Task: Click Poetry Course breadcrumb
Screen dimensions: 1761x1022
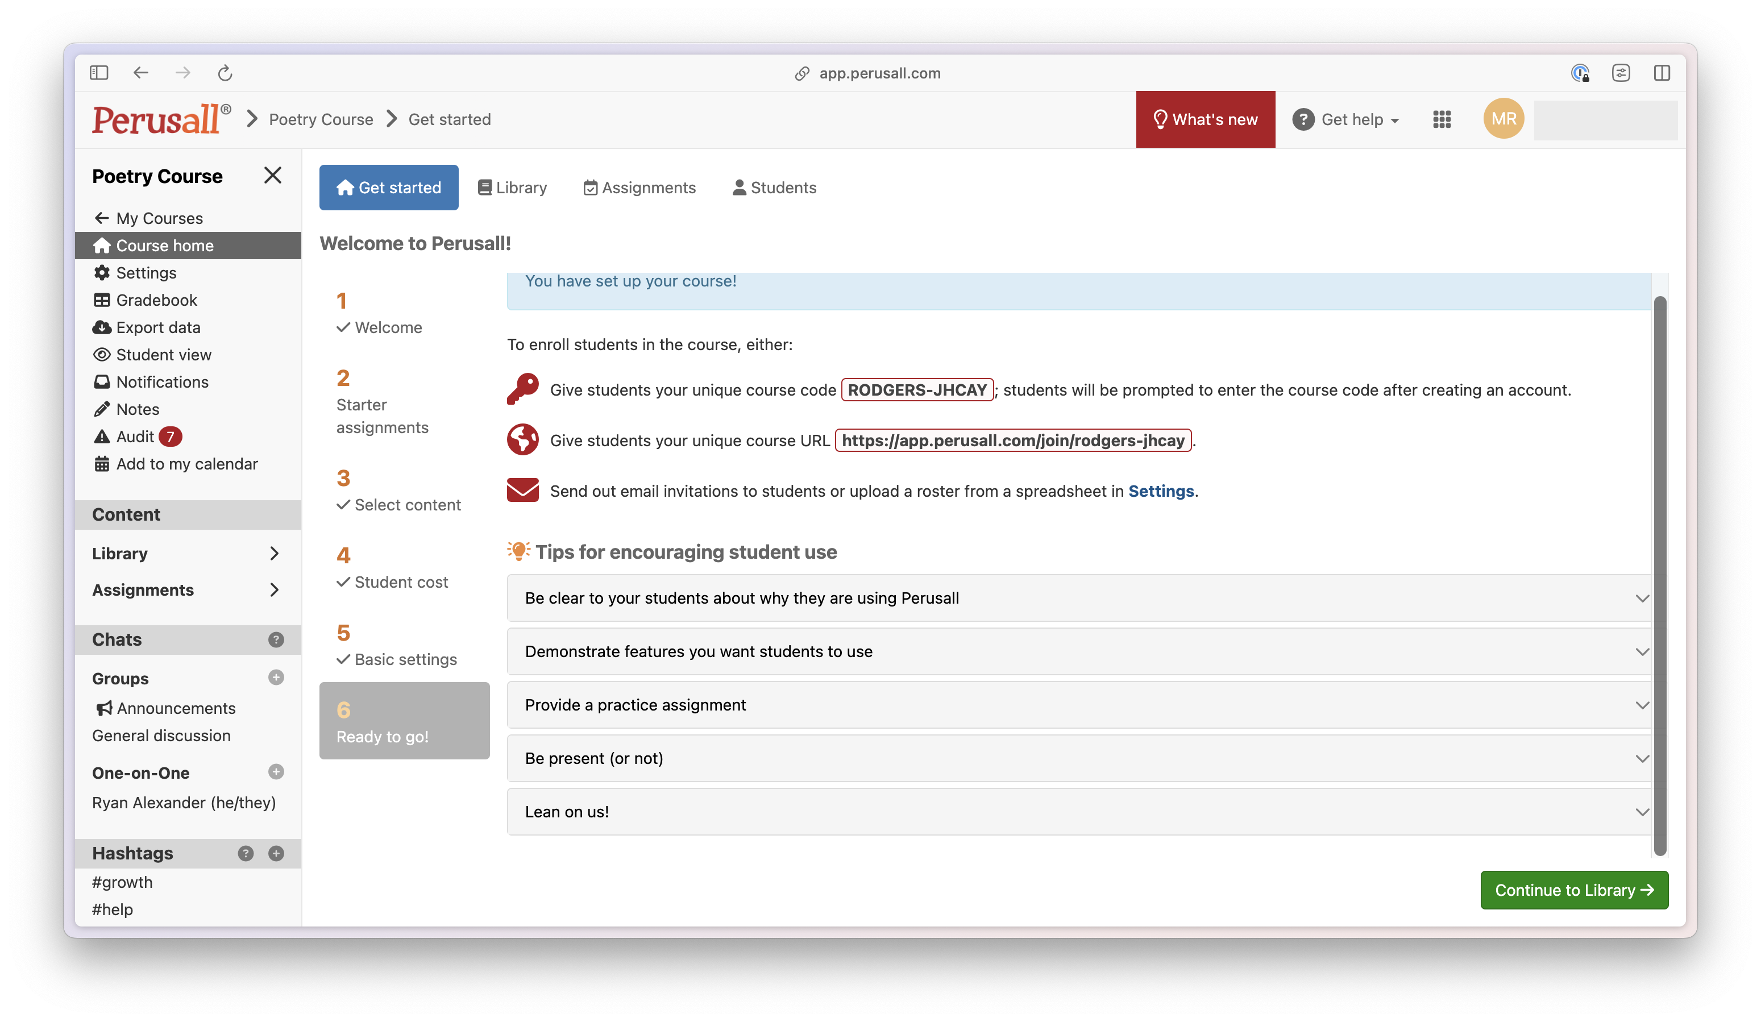Action: tap(321, 119)
